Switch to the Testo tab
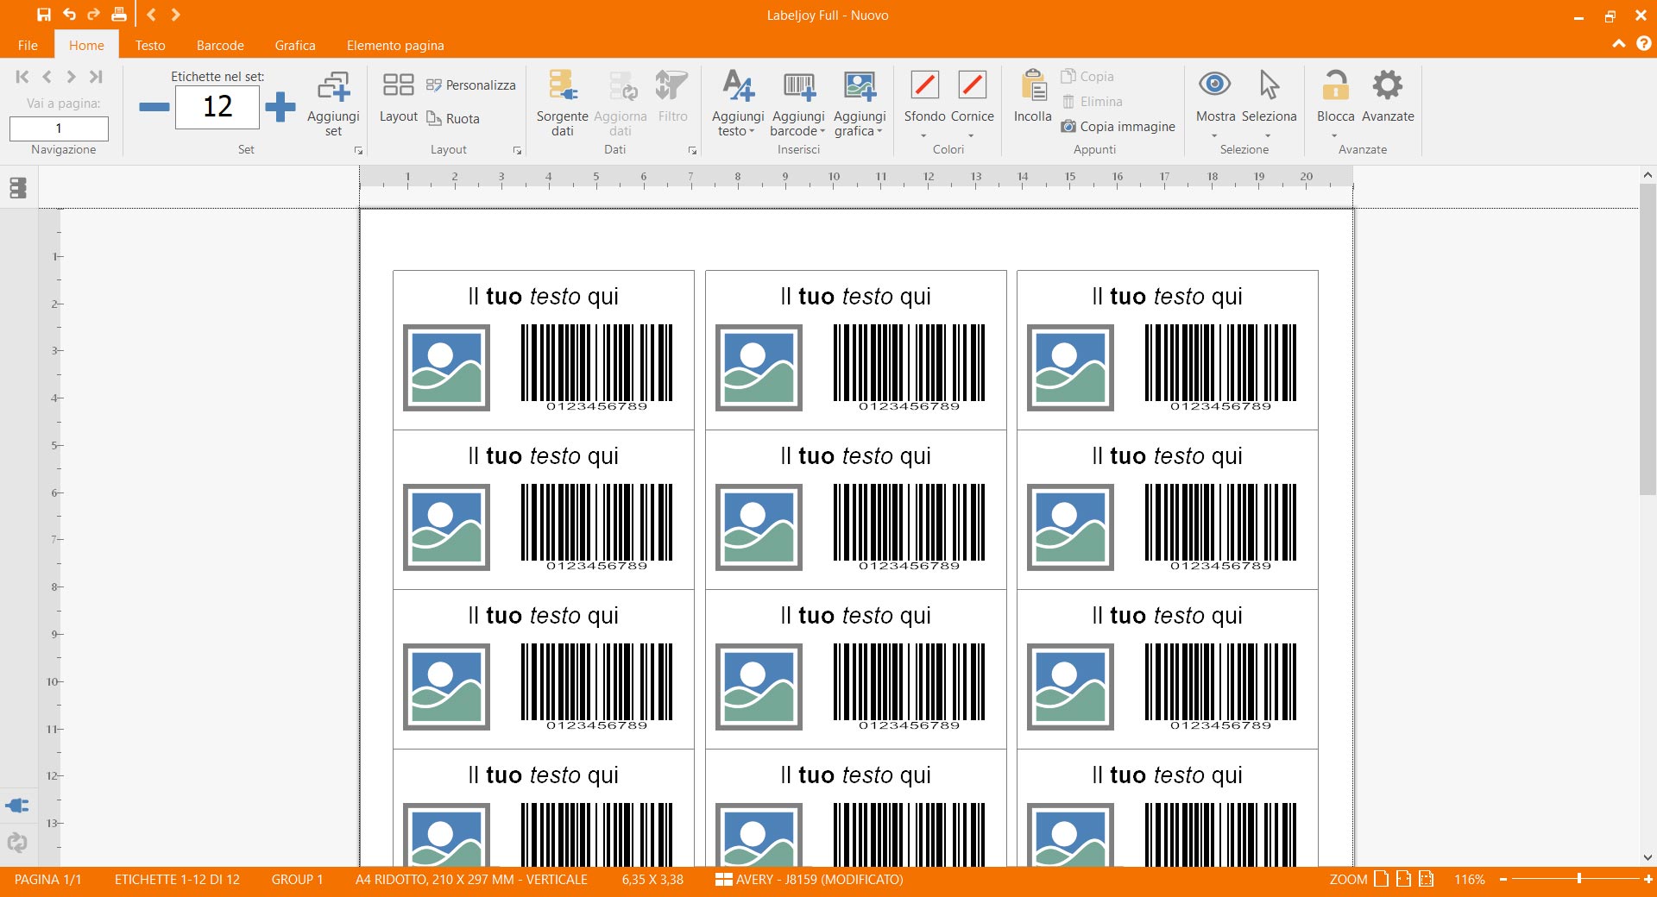The width and height of the screenshot is (1657, 897). (150, 45)
